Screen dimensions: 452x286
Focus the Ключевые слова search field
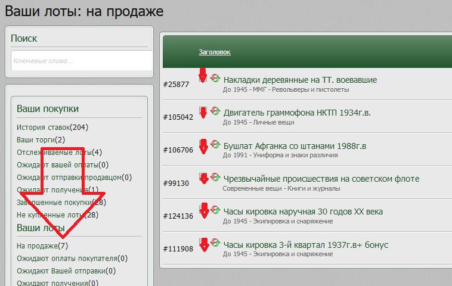[x=82, y=61]
